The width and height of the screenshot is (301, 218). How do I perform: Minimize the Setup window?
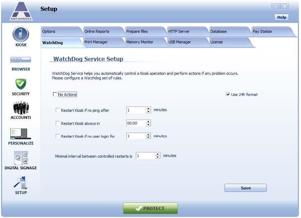276,6
